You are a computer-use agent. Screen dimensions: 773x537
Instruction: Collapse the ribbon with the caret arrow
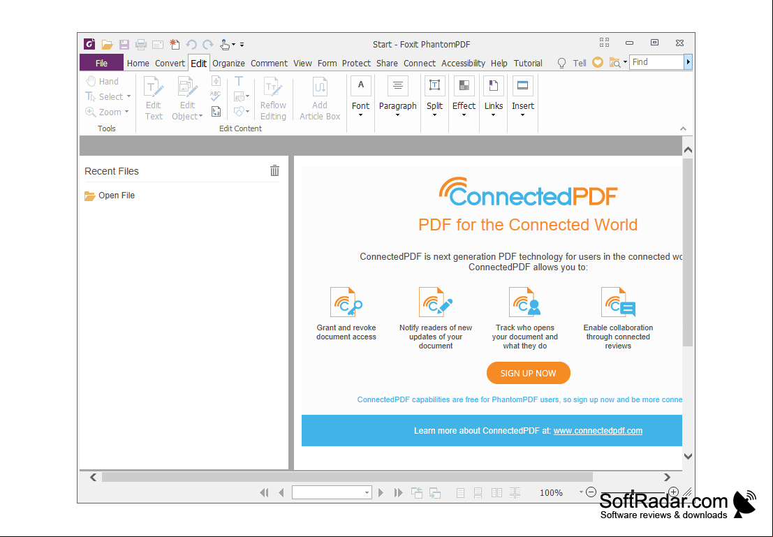click(x=684, y=128)
